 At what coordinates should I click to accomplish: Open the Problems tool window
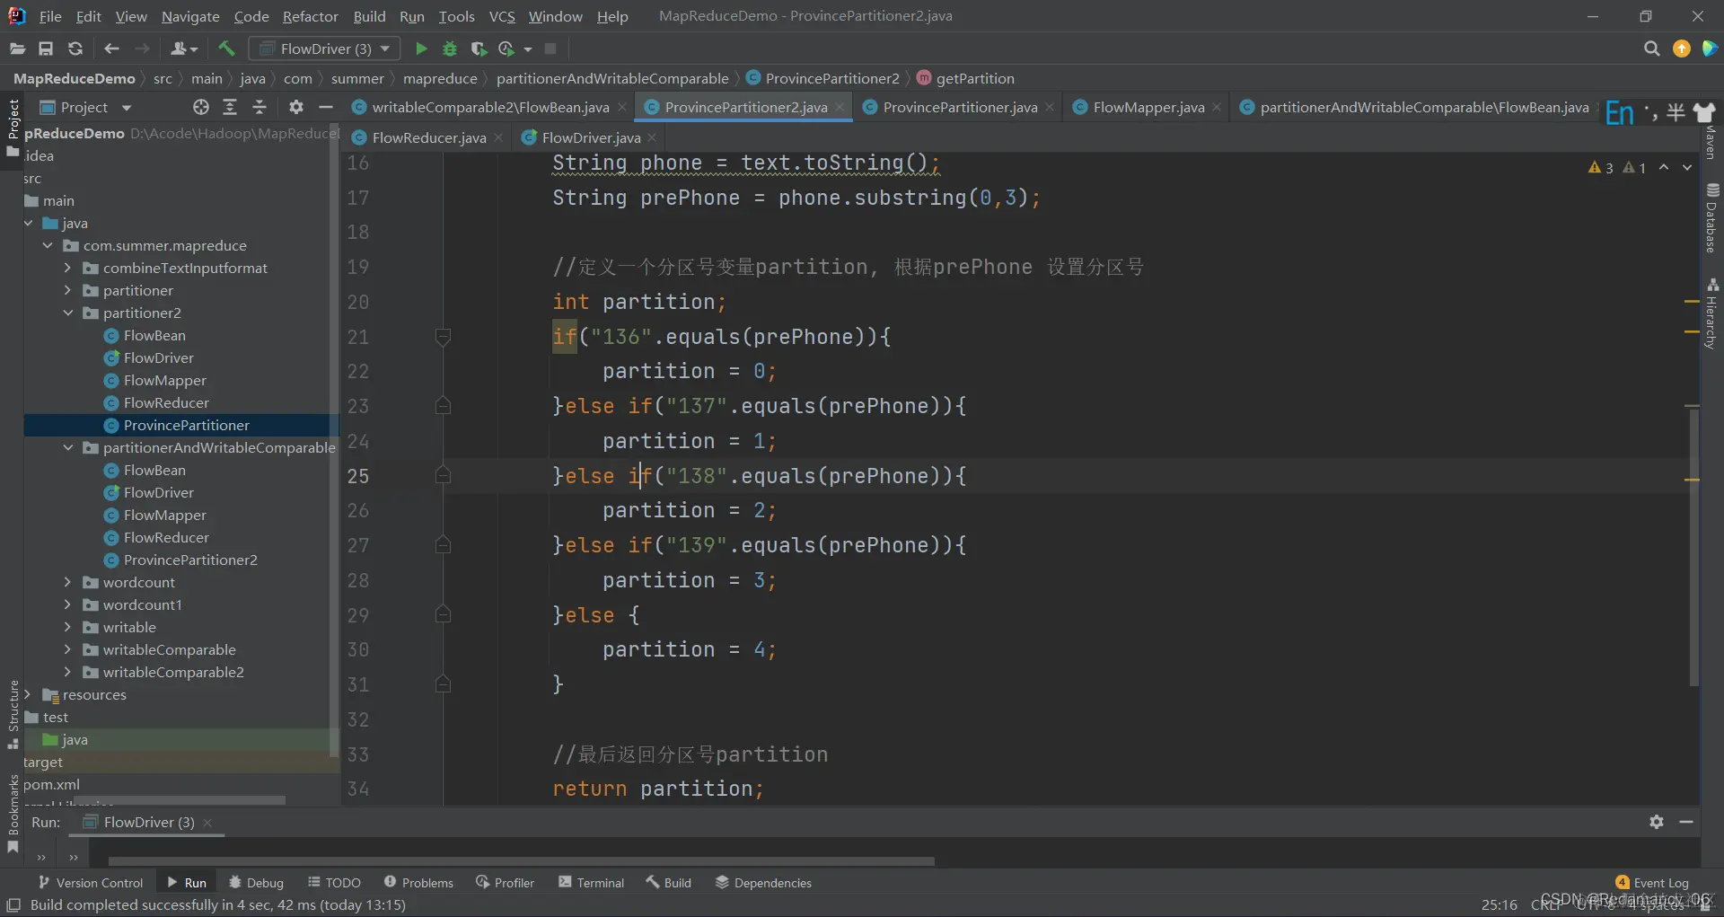[x=418, y=883]
